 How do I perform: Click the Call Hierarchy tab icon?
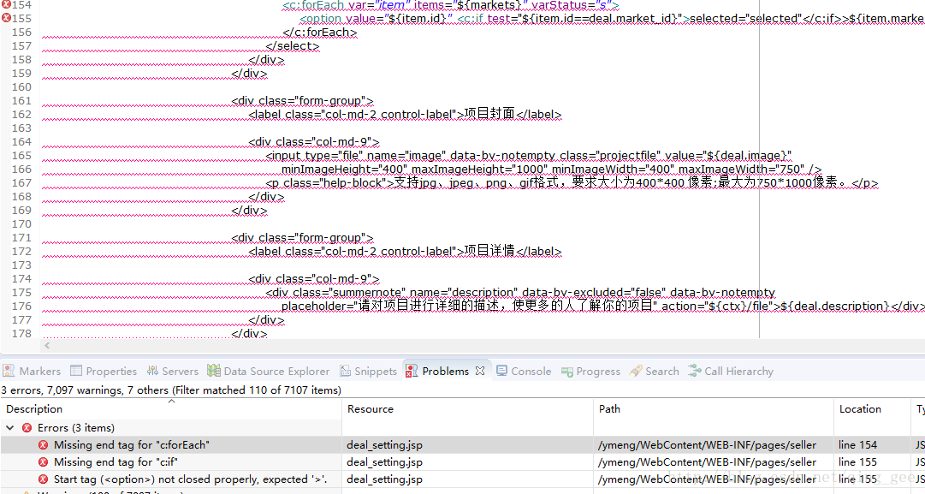click(x=695, y=371)
